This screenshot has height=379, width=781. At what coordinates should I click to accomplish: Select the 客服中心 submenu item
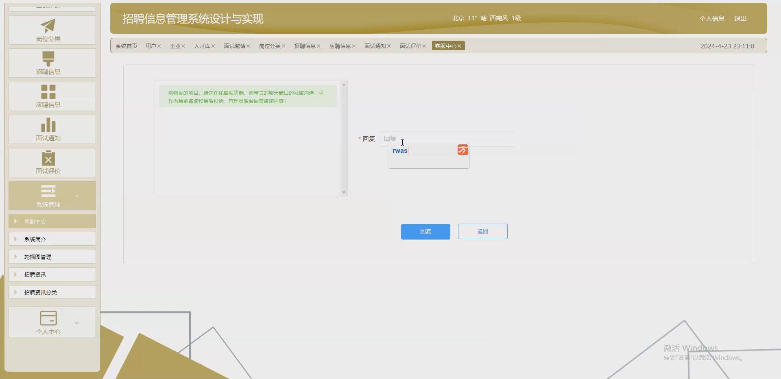click(52, 221)
